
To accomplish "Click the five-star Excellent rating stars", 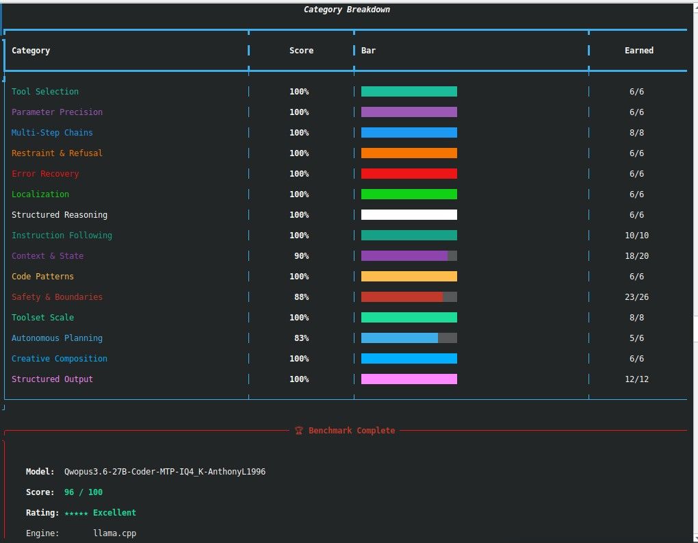I will [x=76, y=513].
